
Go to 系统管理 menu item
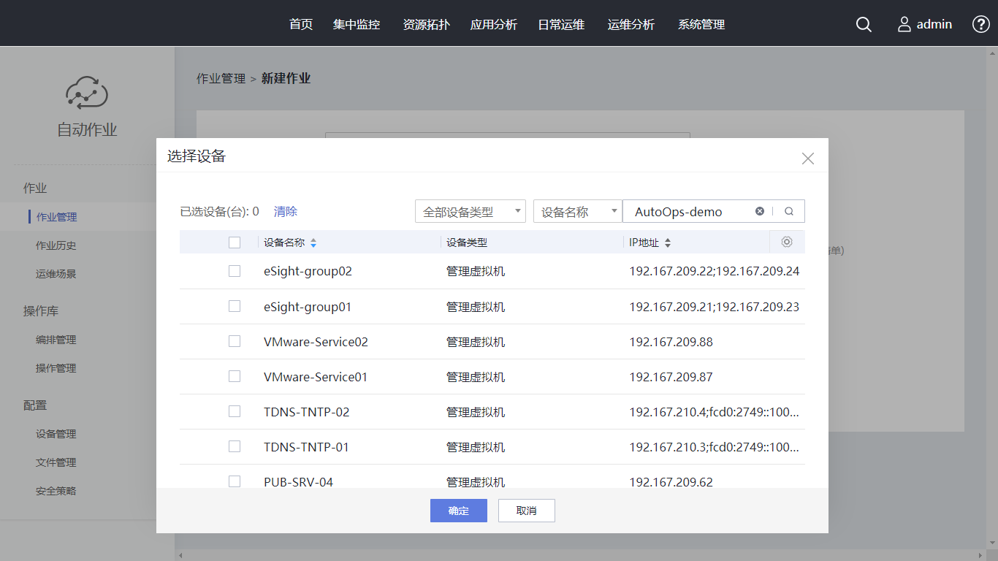coord(701,24)
